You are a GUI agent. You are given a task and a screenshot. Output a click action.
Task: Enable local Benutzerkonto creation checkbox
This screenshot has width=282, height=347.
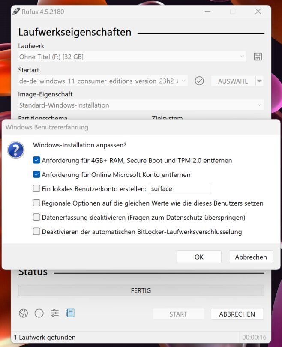36,188
